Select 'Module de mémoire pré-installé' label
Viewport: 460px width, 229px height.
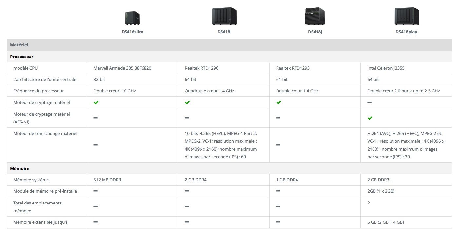pos(45,191)
